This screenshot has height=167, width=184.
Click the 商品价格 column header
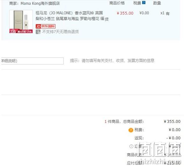(117, 3)
